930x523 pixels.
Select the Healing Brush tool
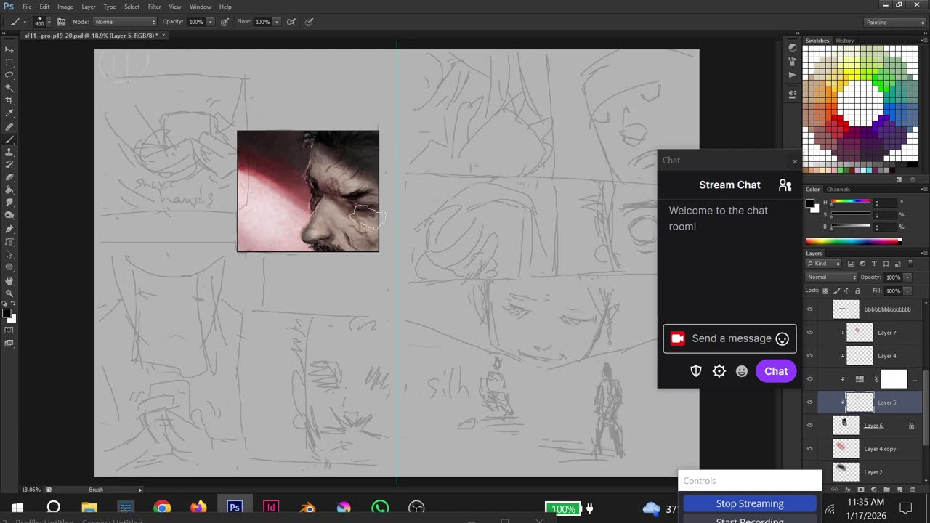(x=9, y=126)
